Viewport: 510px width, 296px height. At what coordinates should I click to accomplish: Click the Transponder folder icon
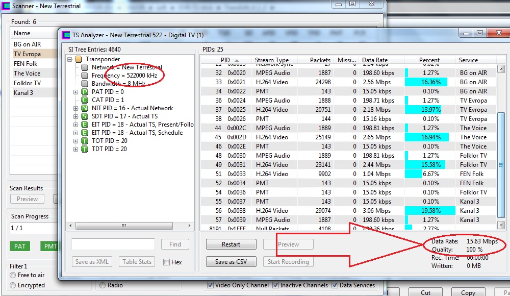point(79,59)
